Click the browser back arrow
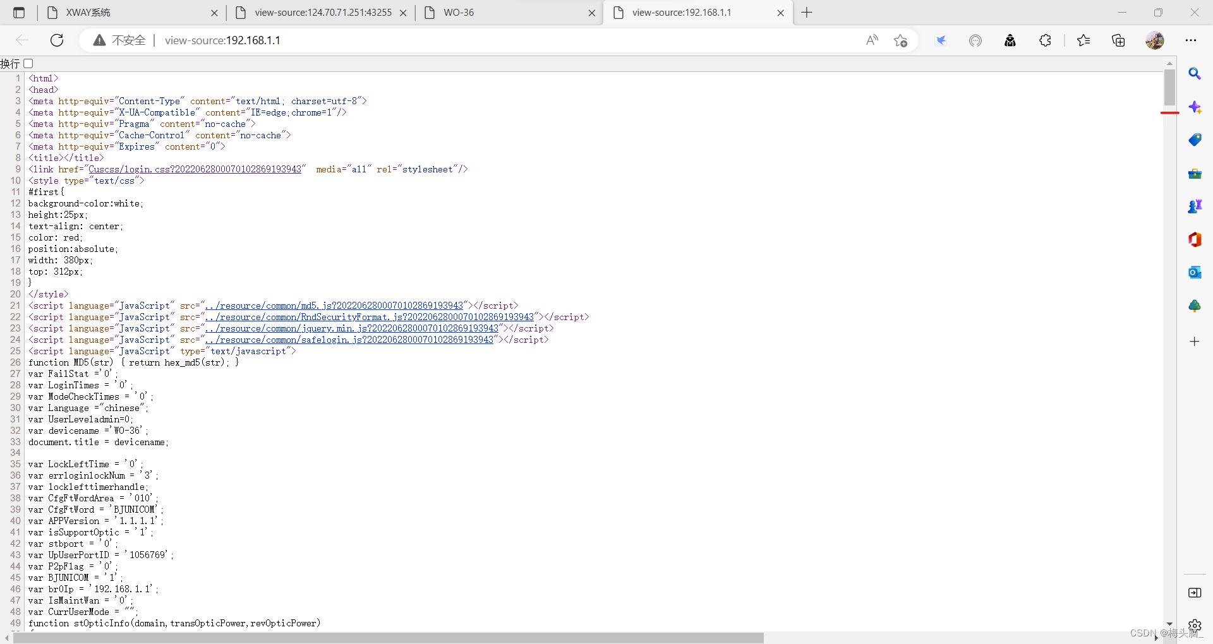The image size is (1213, 644). (23, 40)
